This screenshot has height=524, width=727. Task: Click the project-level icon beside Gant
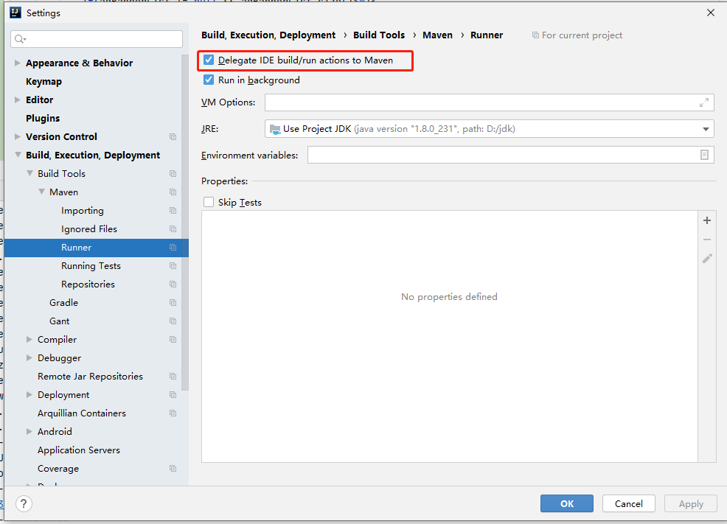pyautogui.click(x=173, y=321)
